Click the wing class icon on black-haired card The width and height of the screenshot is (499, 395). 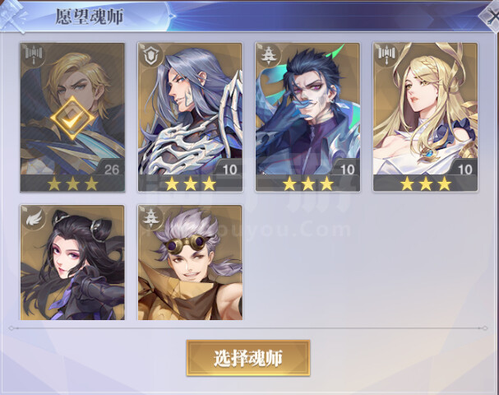(x=34, y=219)
